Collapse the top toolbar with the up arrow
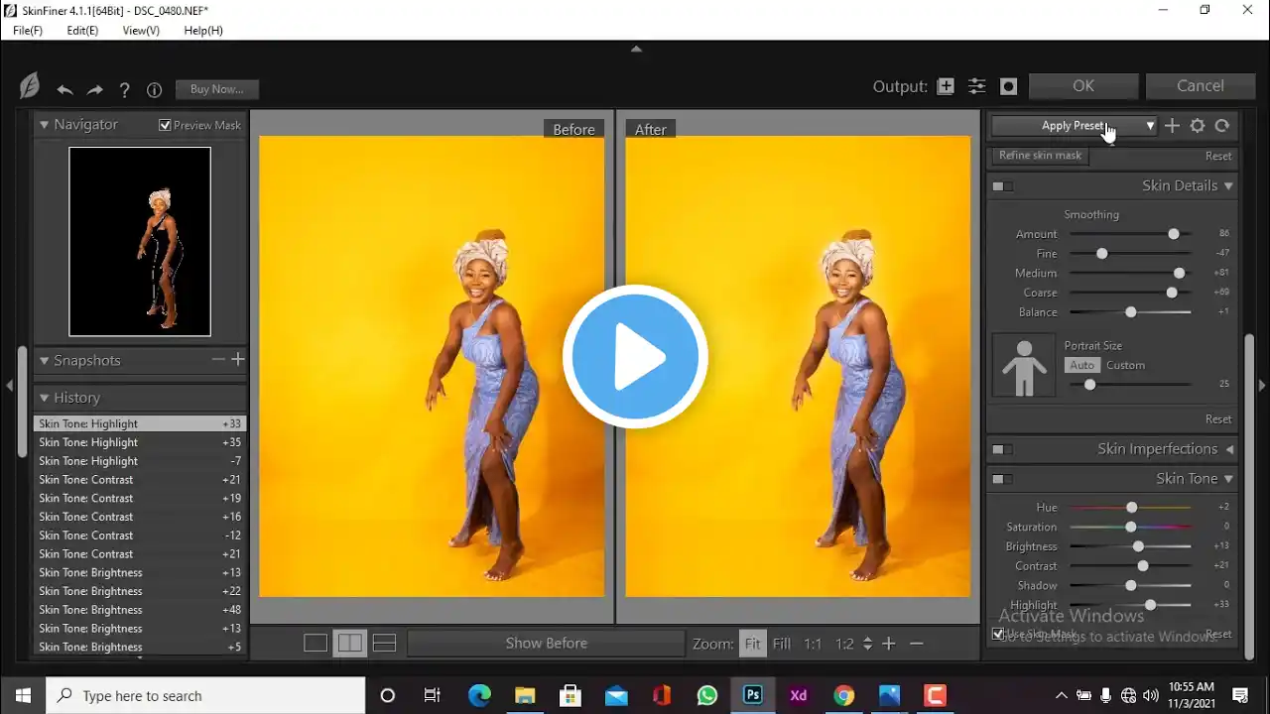This screenshot has height=714, width=1270. tap(636, 49)
